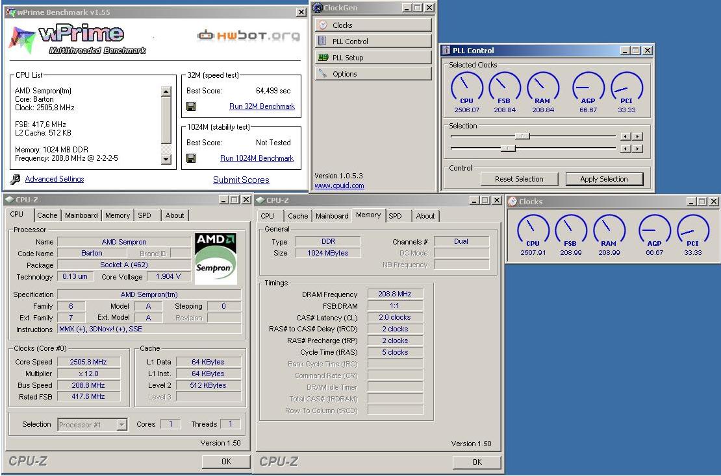
Task: Click the HWBOT.org logo in wPrime
Action: click(248, 36)
